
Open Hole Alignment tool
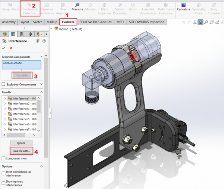click(x=63, y=9)
